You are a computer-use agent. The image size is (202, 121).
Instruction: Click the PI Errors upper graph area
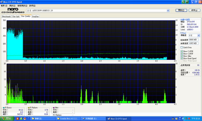click(91, 40)
